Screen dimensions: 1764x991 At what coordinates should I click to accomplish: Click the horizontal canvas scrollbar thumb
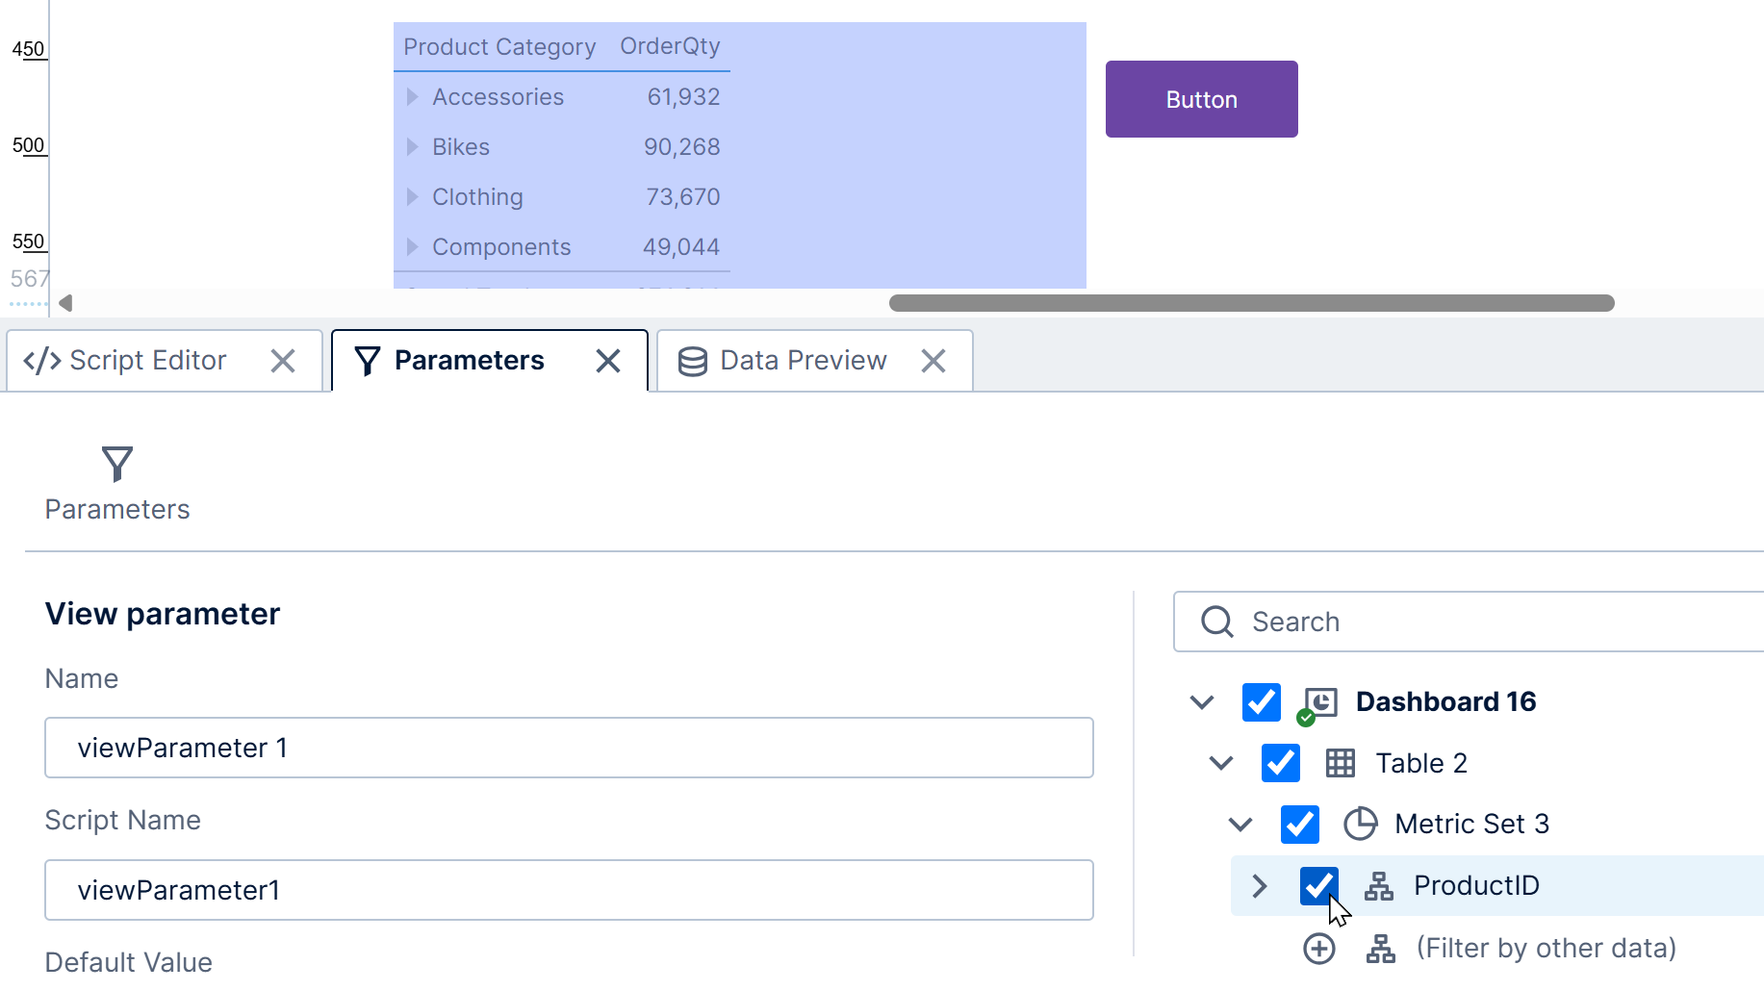[1251, 303]
